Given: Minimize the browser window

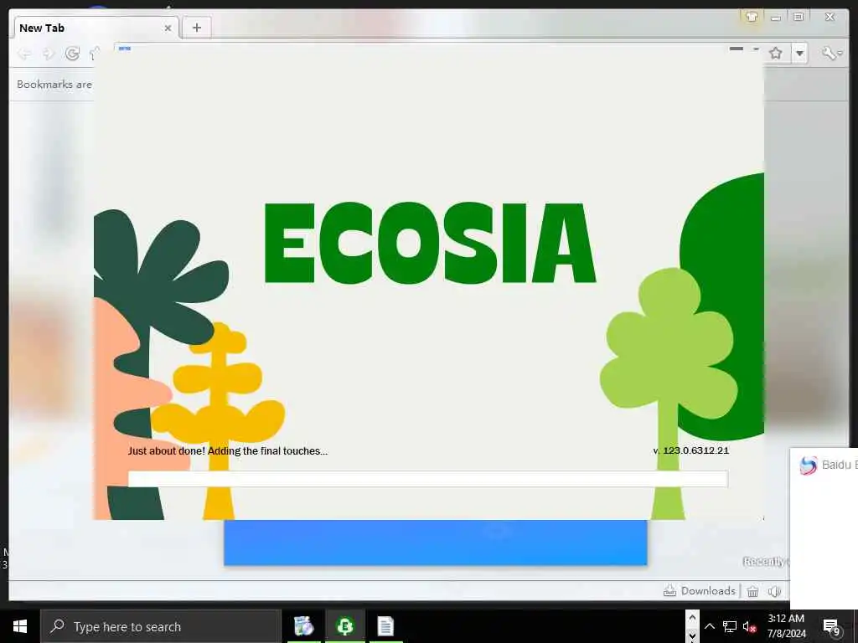Looking at the screenshot, I should 775,18.
